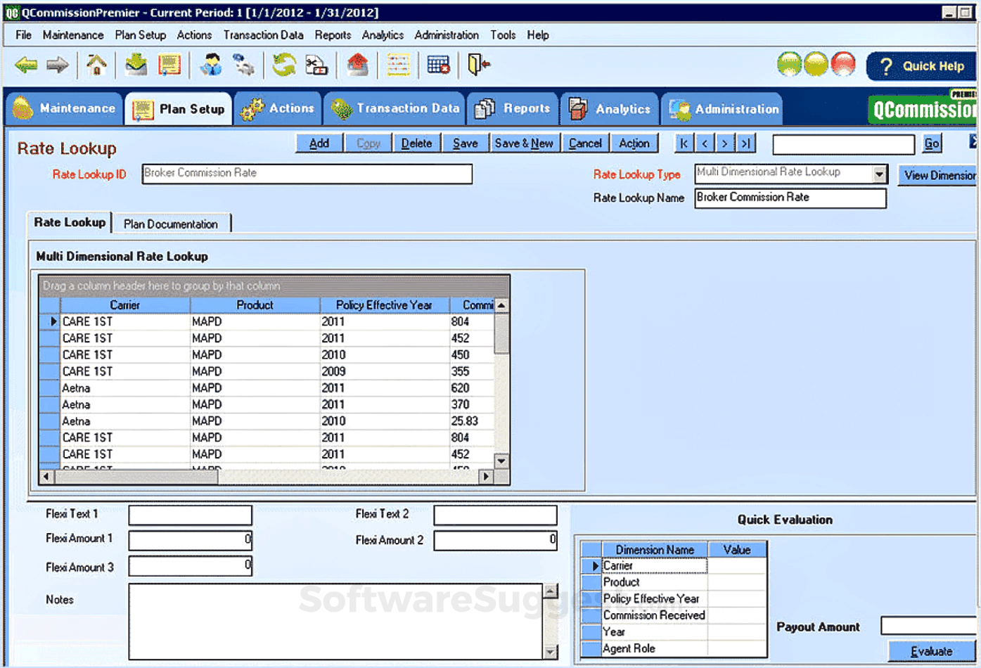Jump to the first record with |< button

pos(684,143)
